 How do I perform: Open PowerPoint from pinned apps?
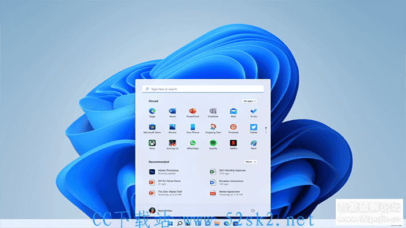click(x=192, y=113)
